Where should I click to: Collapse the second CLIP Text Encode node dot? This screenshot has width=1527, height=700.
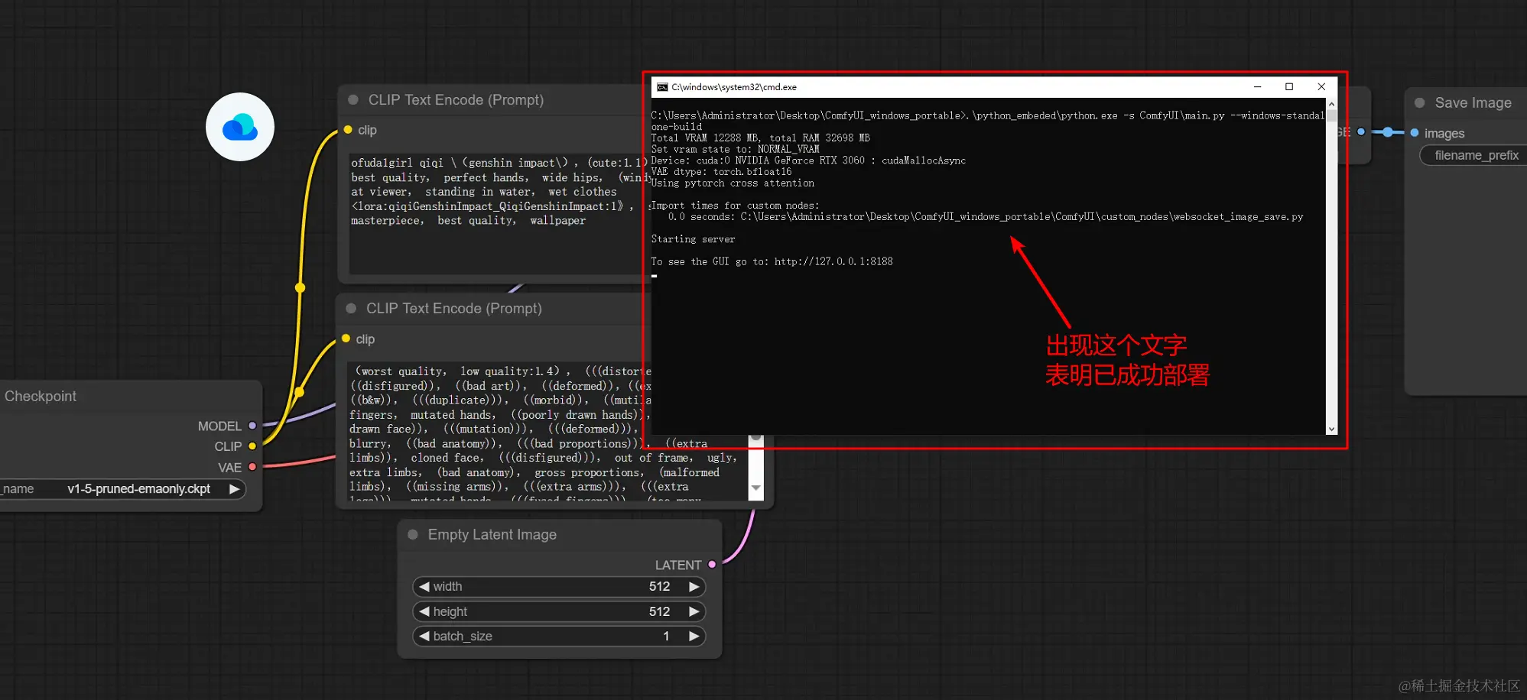click(352, 309)
